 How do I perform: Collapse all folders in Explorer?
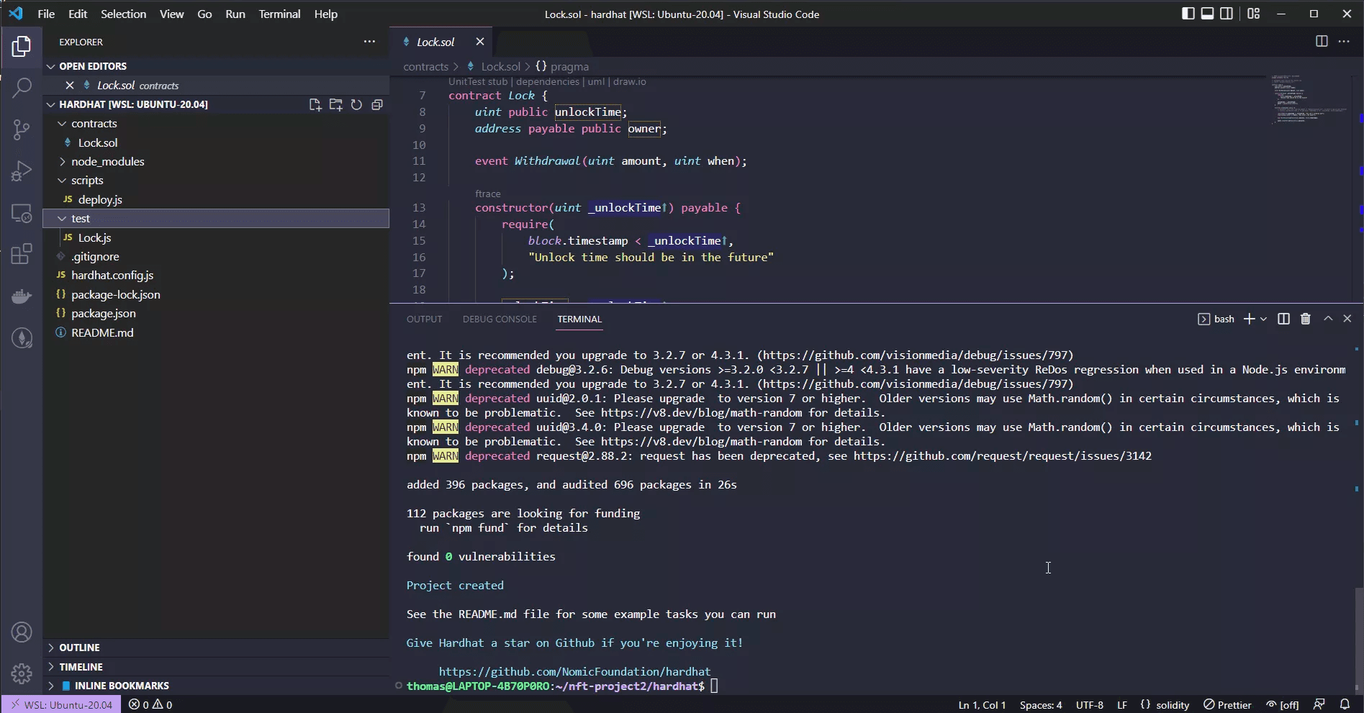coord(376,104)
